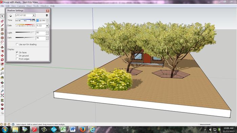This screenshot has width=237, height=133.
Task: Pick the Rotate tool
Action: [2, 60]
